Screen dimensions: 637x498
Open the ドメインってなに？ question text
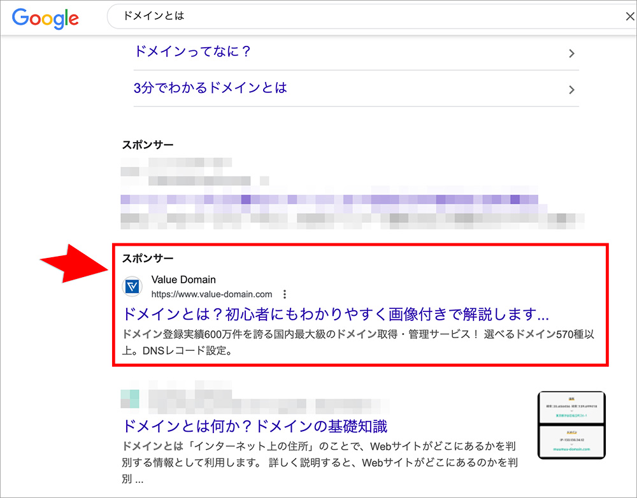pyautogui.click(x=192, y=52)
